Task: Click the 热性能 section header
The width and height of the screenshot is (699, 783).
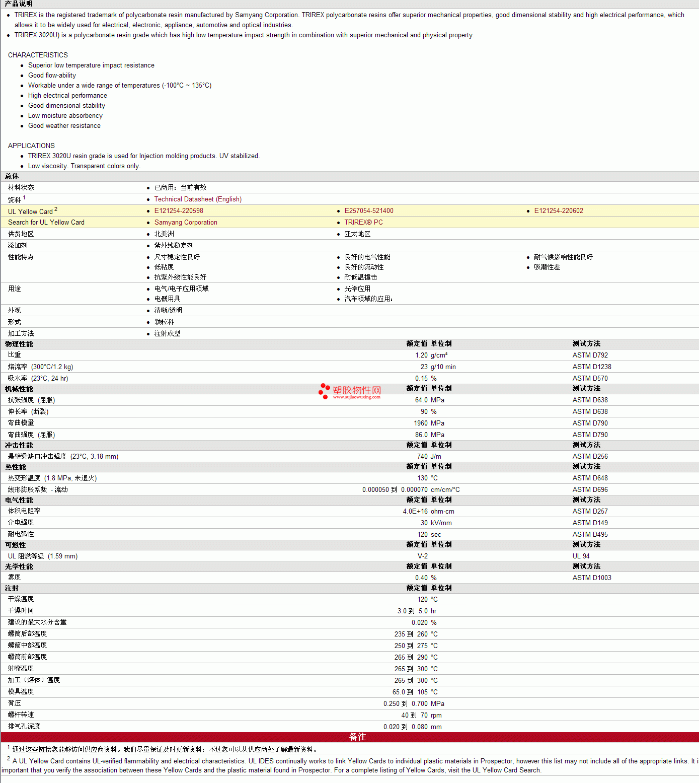Action: tap(15, 467)
